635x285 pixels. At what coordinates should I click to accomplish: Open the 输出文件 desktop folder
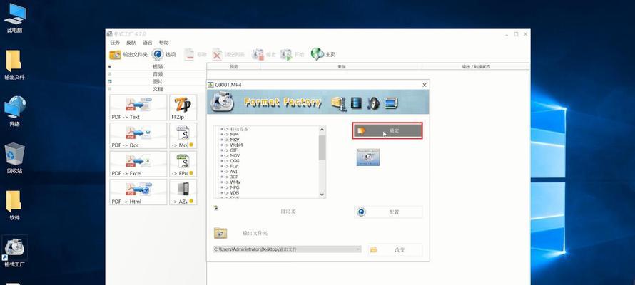[x=14, y=65]
